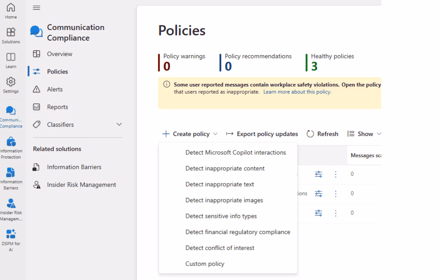Refresh the policies list

coord(322,134)
